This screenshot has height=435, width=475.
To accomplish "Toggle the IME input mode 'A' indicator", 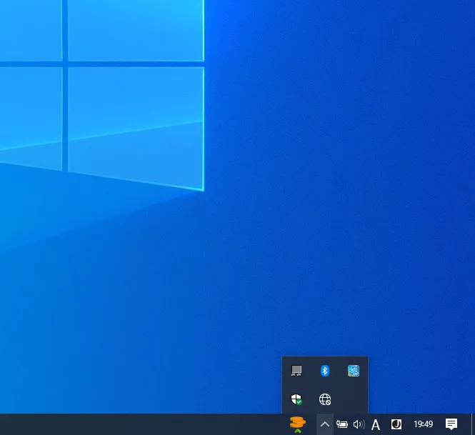I will point(376,424).
